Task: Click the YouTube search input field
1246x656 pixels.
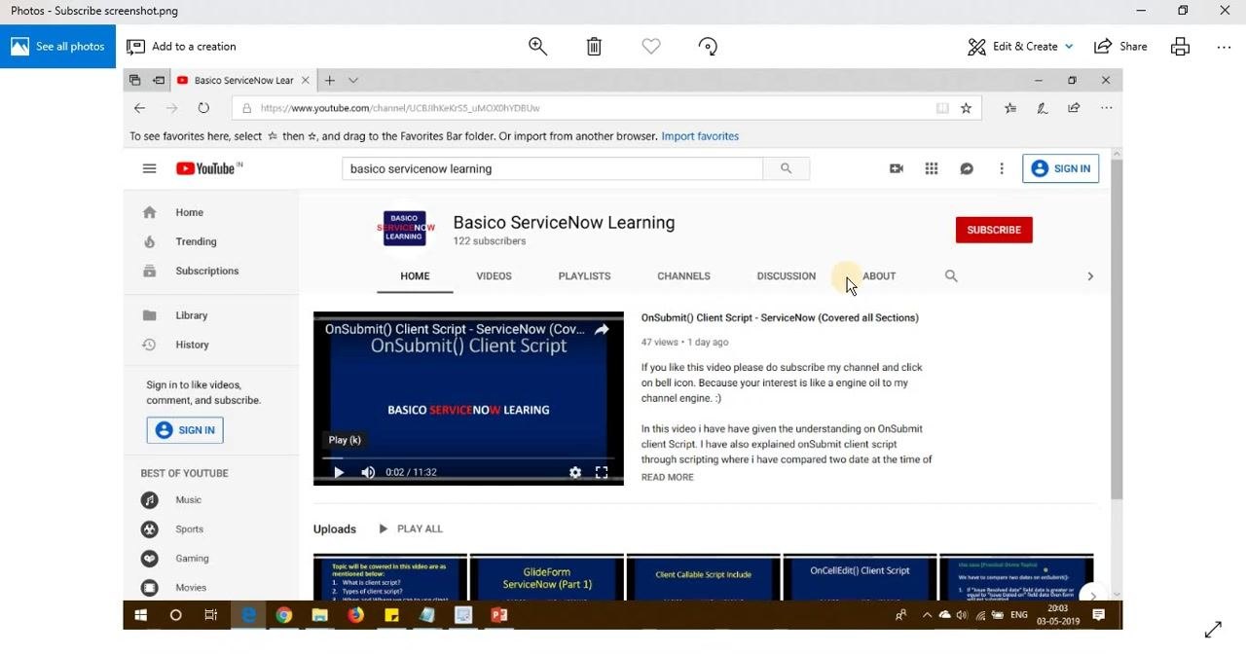Action: coord(552,168)
